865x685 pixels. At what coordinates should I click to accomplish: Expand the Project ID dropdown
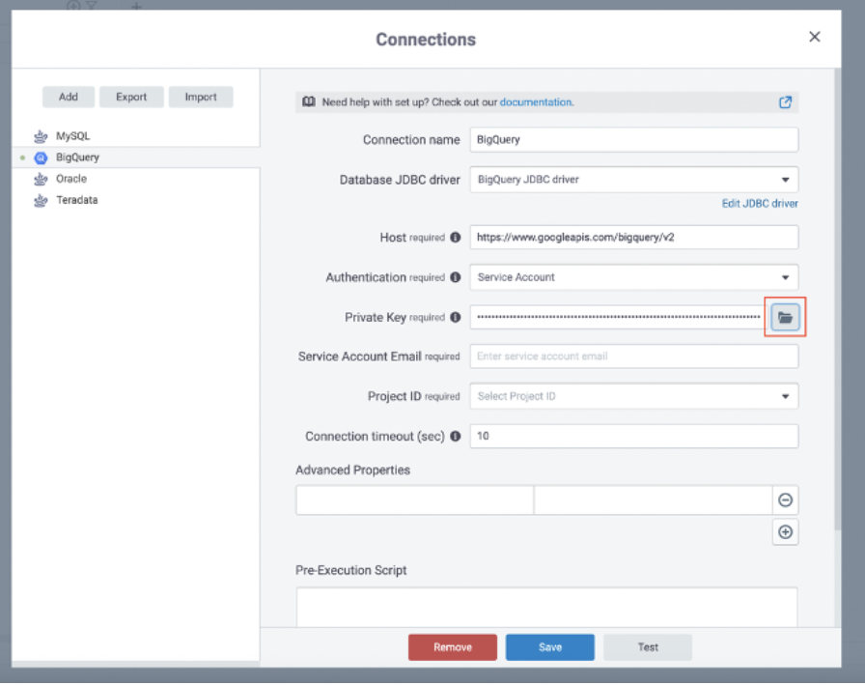(634, 396)
